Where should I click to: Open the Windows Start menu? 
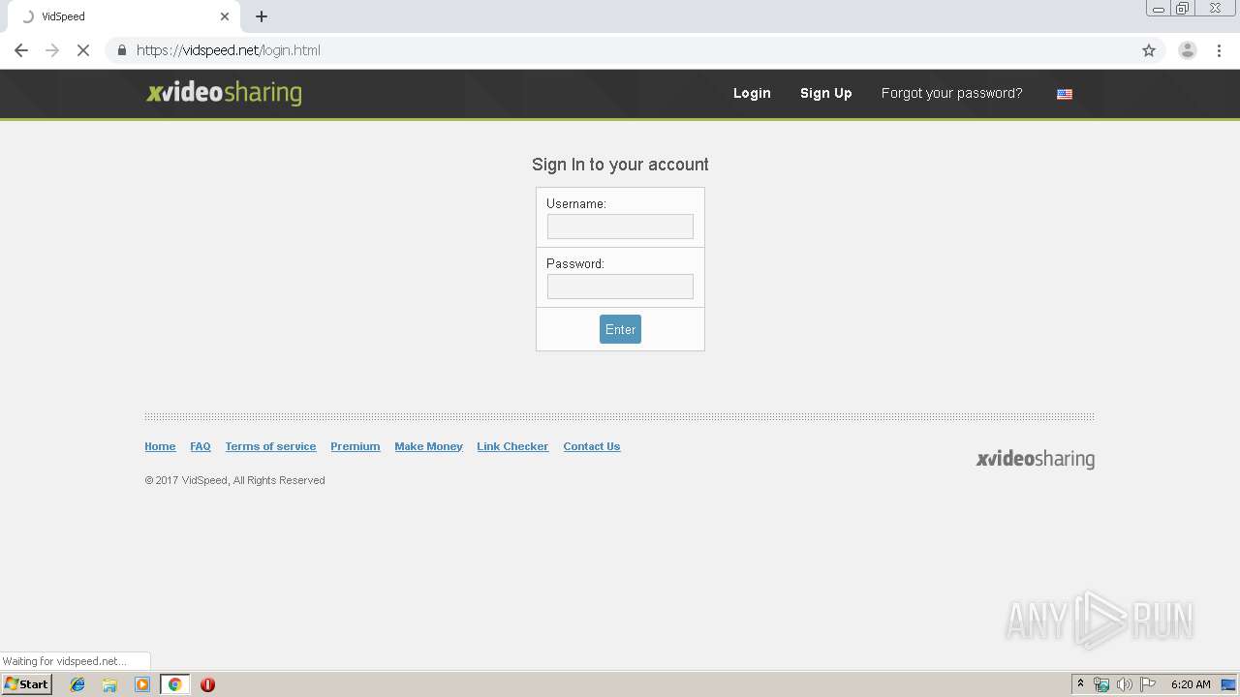(27, 684)
